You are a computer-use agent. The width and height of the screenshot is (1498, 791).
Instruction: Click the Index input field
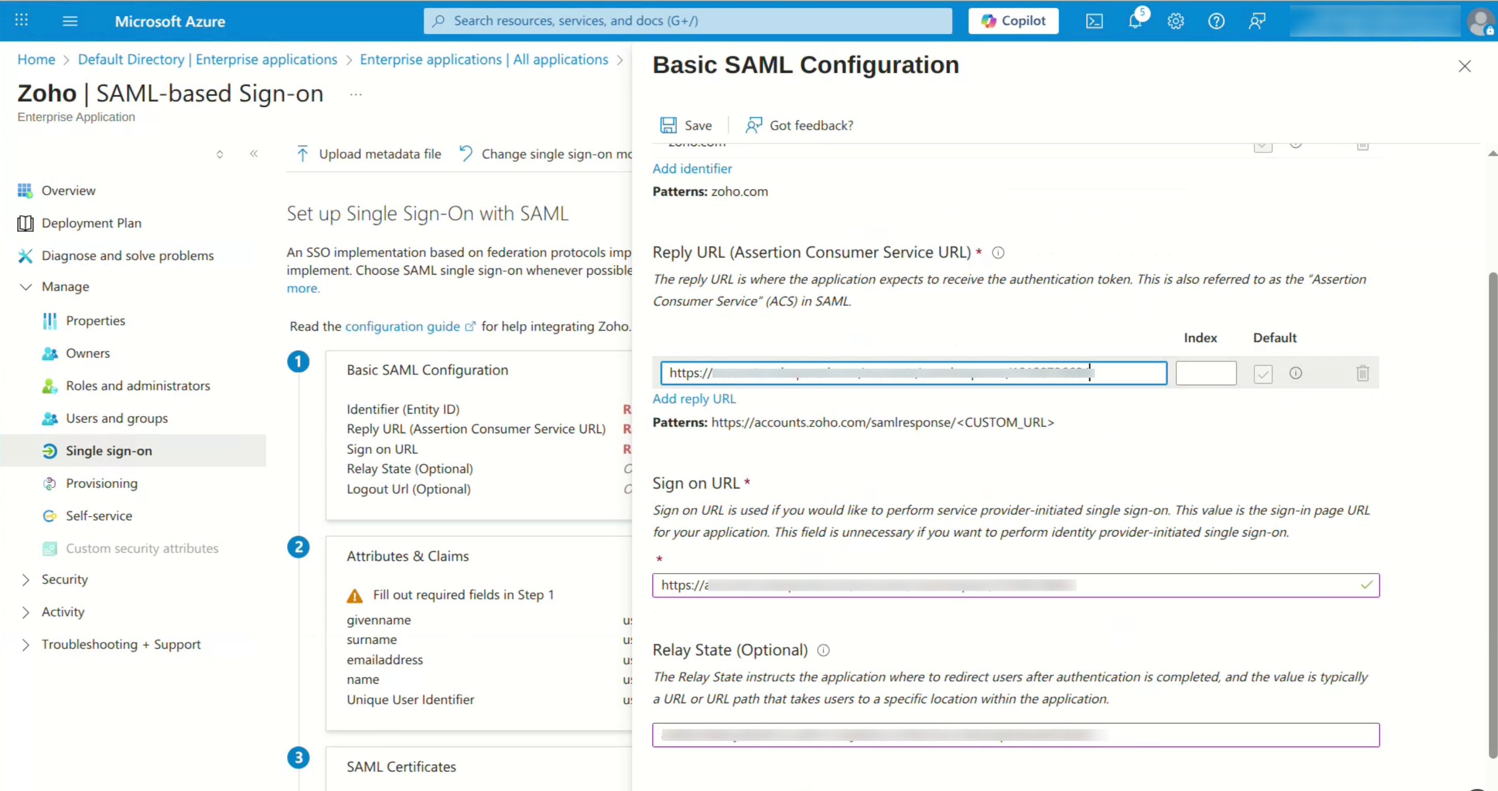[x=1205, y=373]
